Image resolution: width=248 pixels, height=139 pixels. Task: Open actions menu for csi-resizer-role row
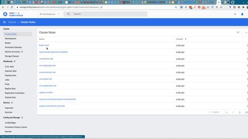247,79
